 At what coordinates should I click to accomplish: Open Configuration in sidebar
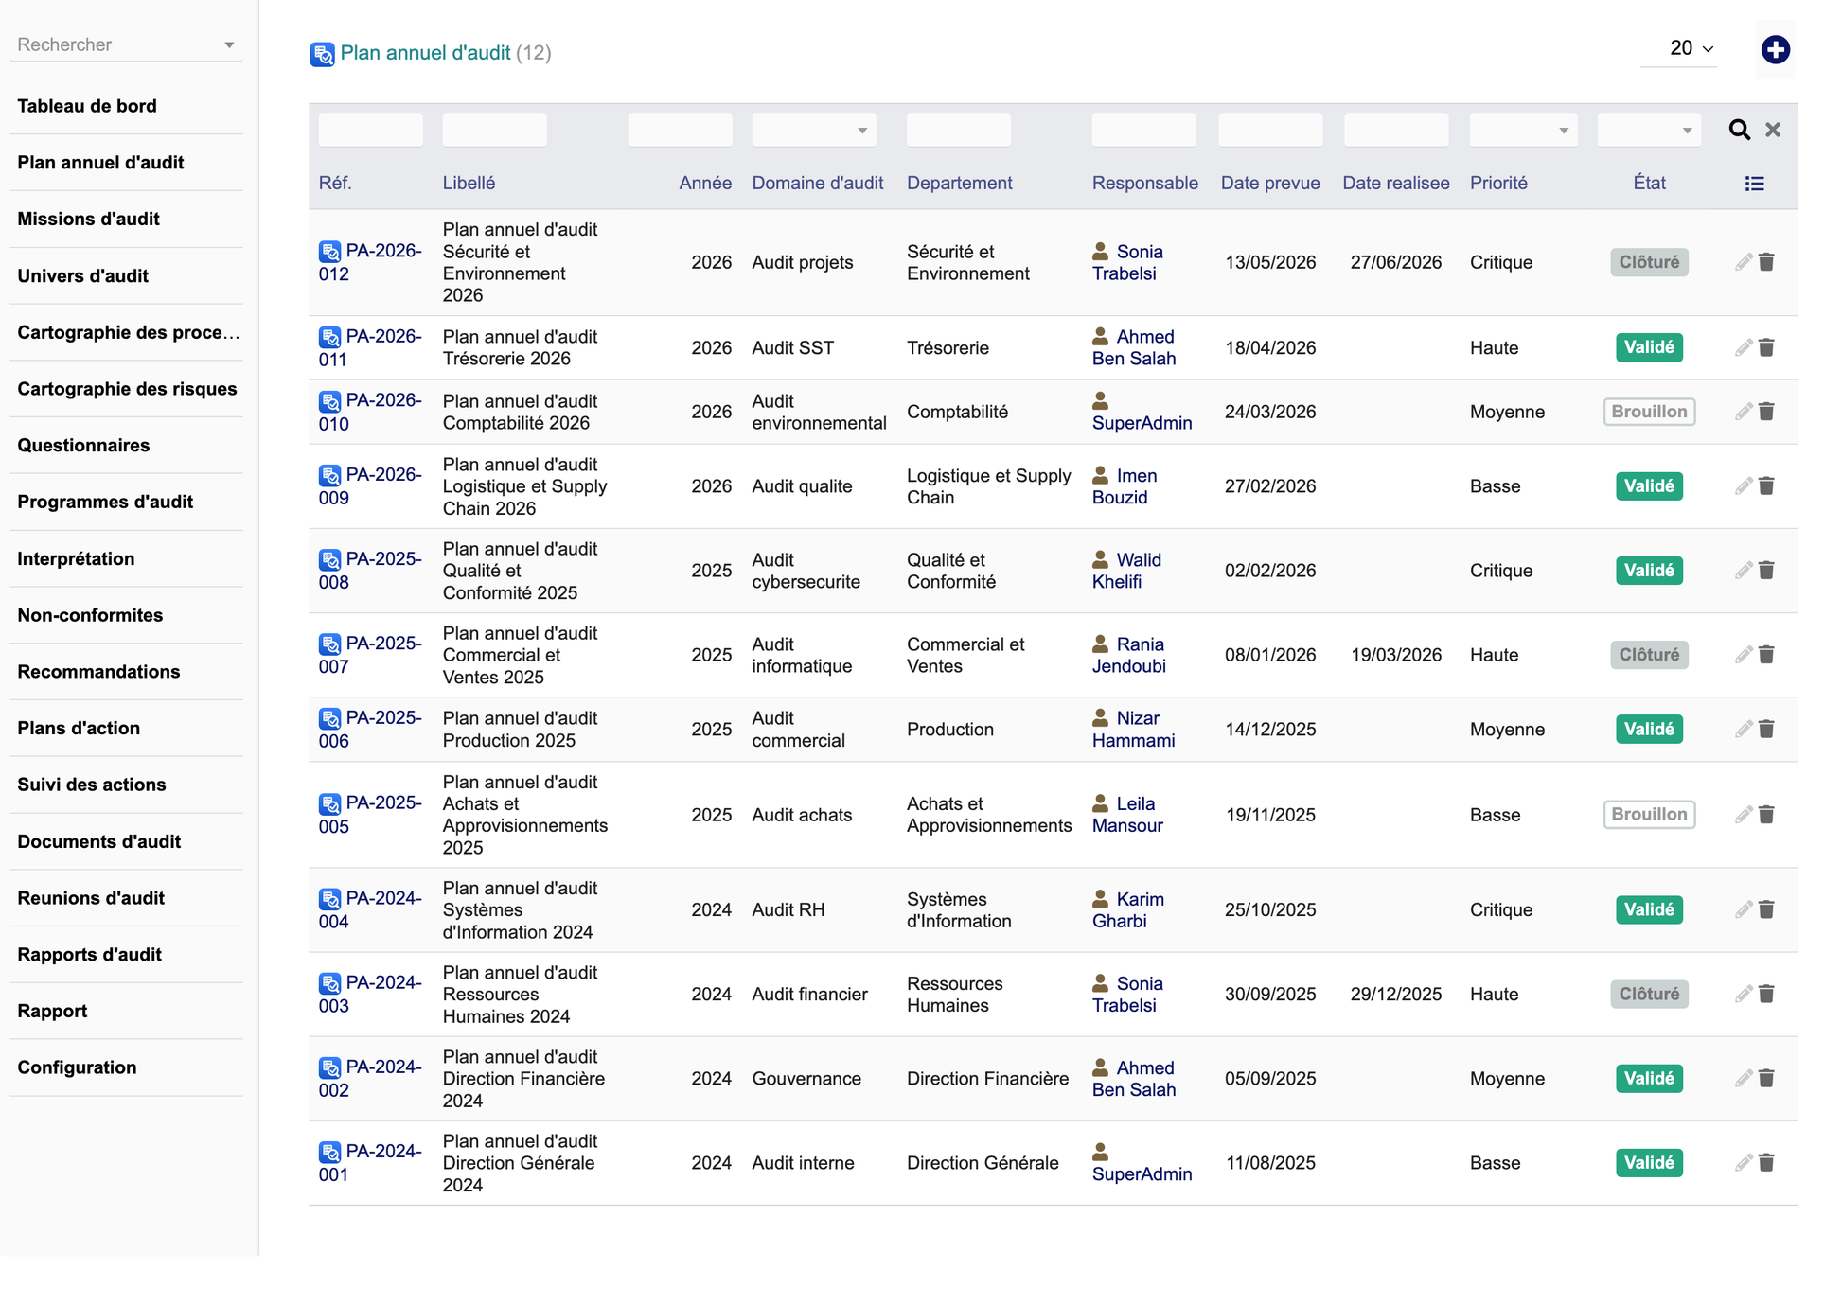[77, 1067]
